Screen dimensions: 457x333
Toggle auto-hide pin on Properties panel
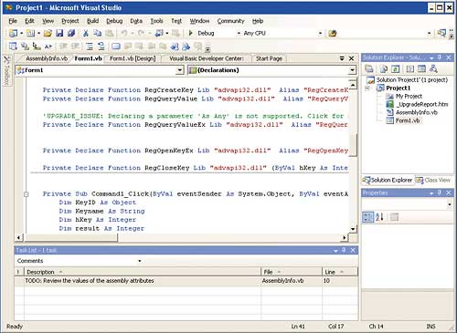coord(440,193)
